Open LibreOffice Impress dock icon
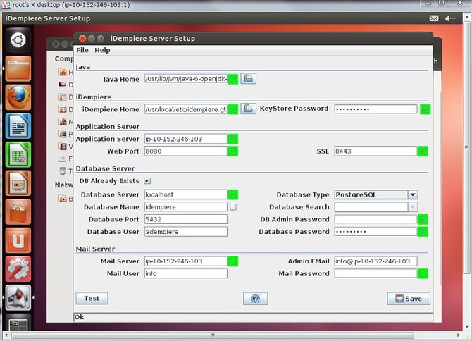The height and width of the screenshot is (341, 472). [x=18, y=183]
